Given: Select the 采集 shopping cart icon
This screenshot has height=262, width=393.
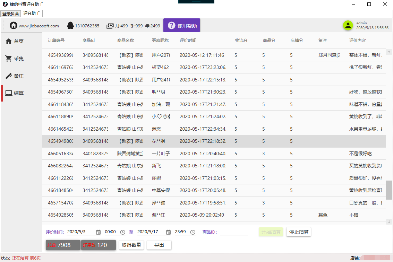Looking at the screenshot, I should point(9,58).
